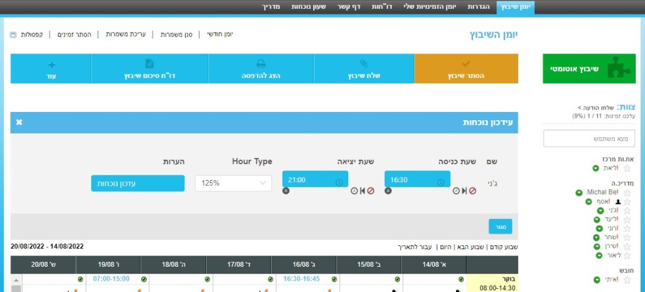
Task: Toggle the קפסולות calendar icon
Action: [x=14, y=34]
